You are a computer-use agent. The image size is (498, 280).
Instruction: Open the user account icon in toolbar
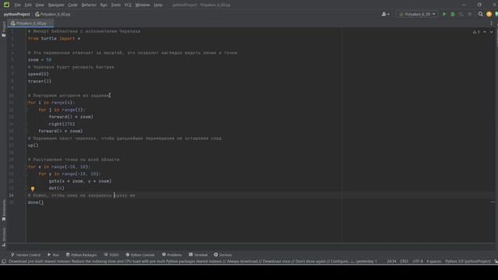[386, 14]
